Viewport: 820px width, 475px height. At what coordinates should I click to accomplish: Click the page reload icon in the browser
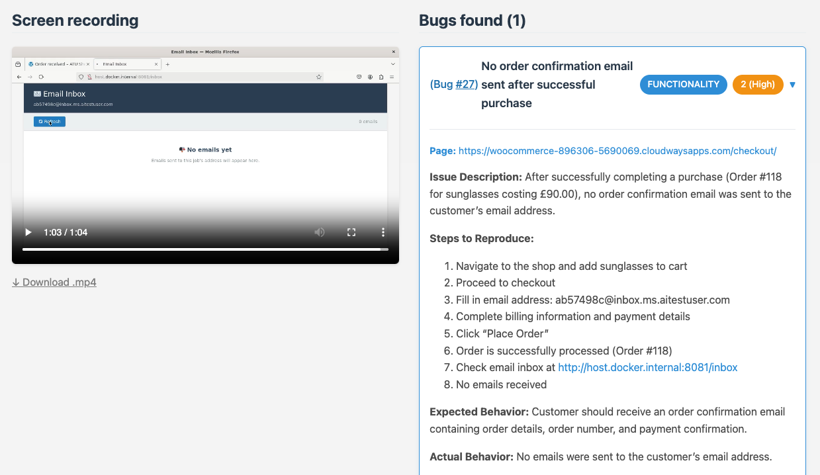click(x=41, y=77)
